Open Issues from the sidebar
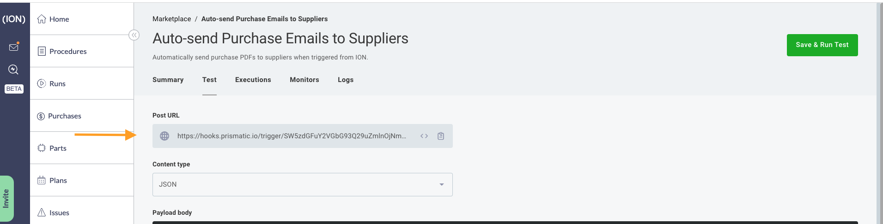Screen dimensions: 883x224 [59, 212]
